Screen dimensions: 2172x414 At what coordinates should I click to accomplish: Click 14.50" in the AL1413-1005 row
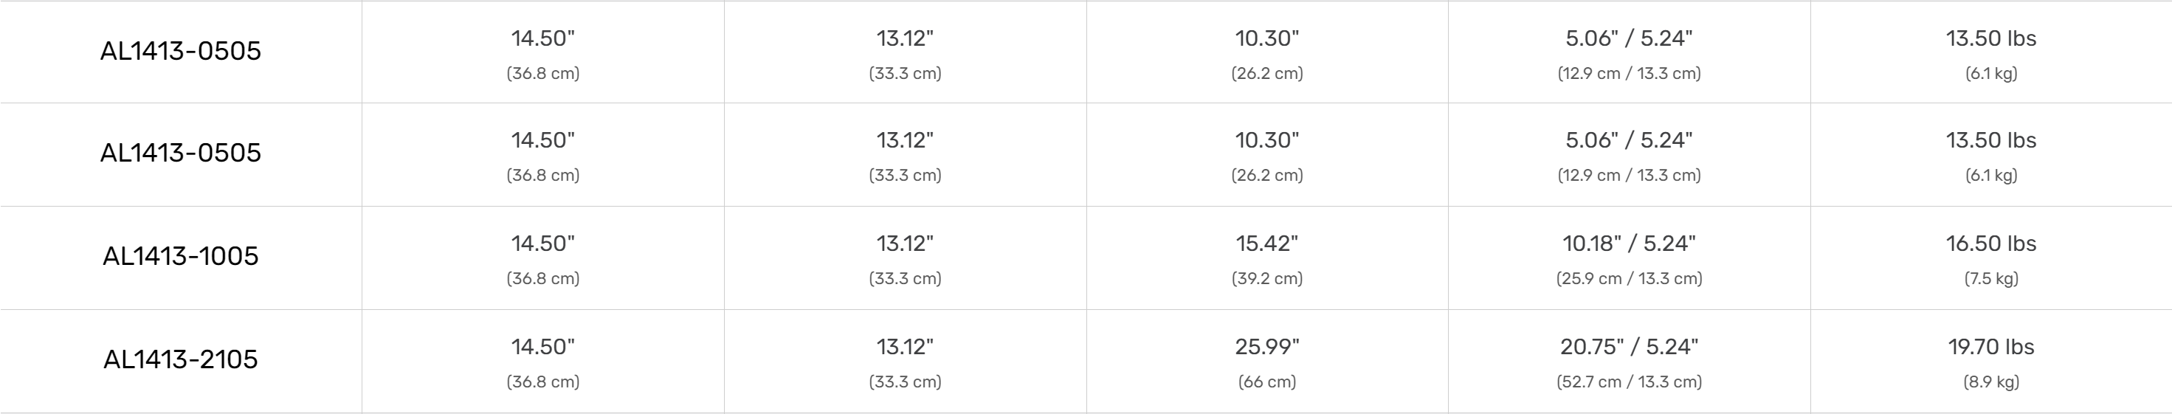[542, 244]
